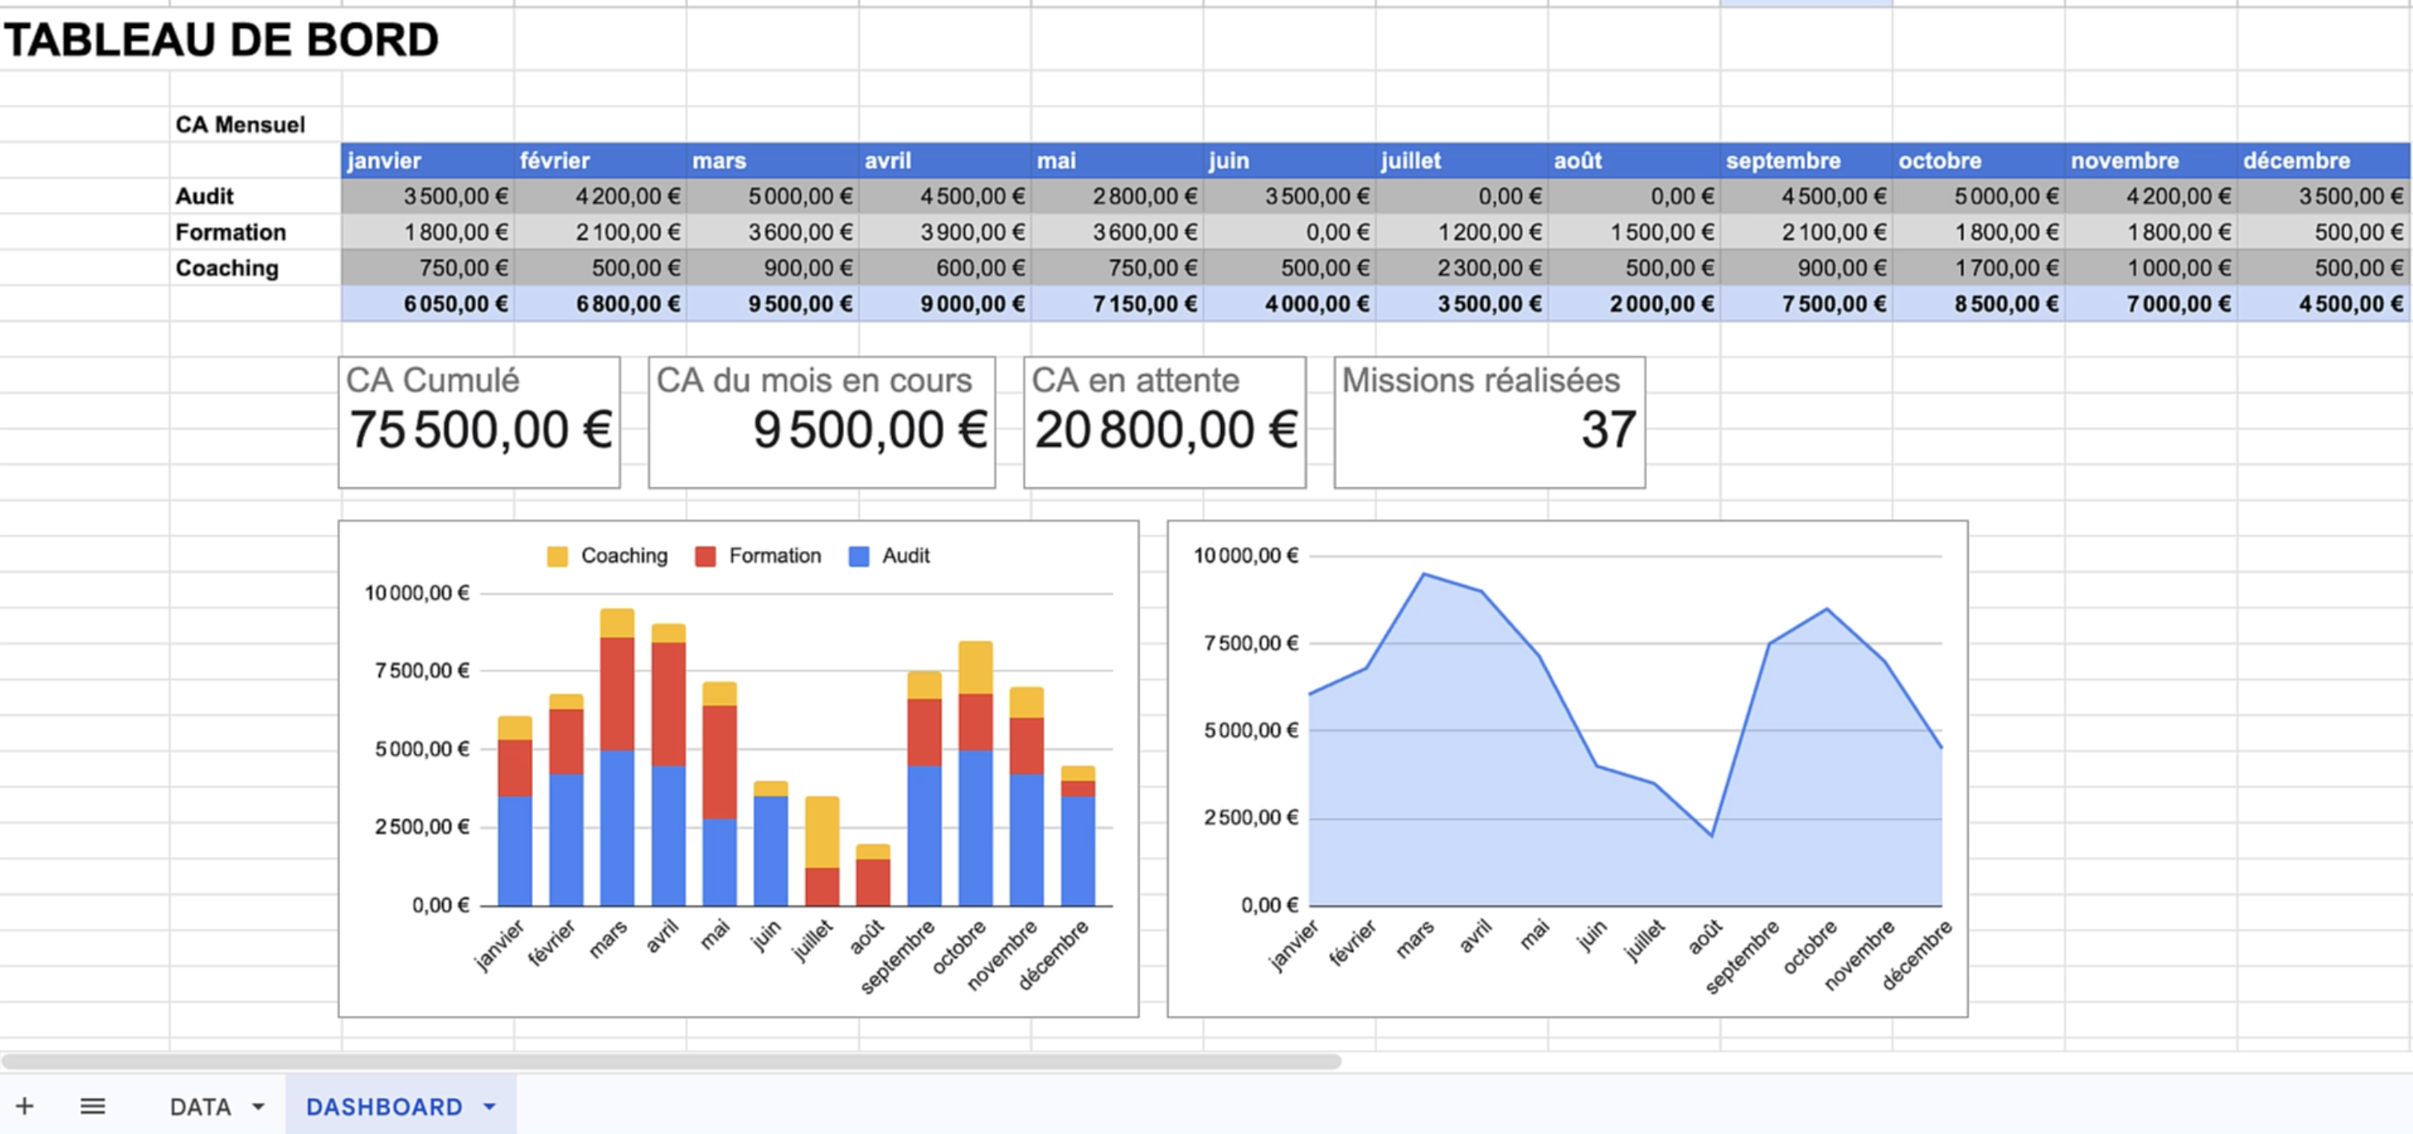Select the CA en attente scorecard
The width and height of the screenshot is (2413, 1134).
[x=1163, y=421]
